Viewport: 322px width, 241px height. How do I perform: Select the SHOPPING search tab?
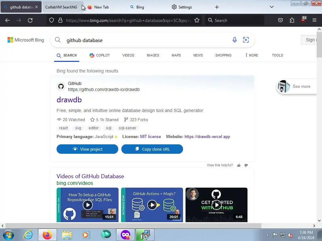pyautogui.click(x=223, y=55)
